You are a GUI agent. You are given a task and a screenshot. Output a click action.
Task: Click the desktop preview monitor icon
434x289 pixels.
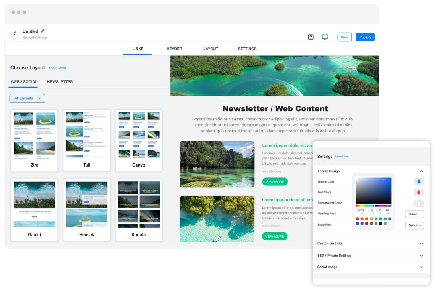click(x=325, y=37)
